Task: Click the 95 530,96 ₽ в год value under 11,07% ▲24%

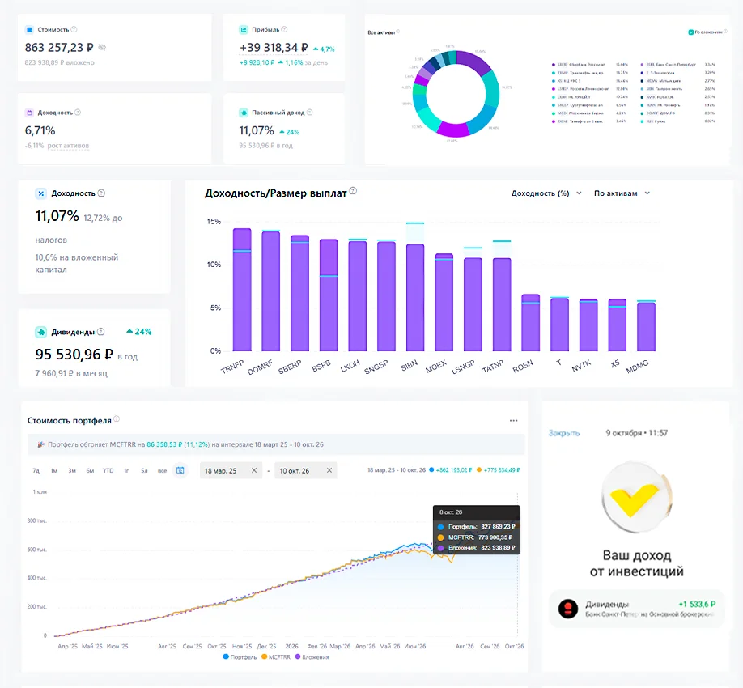Action: point(265,146)
